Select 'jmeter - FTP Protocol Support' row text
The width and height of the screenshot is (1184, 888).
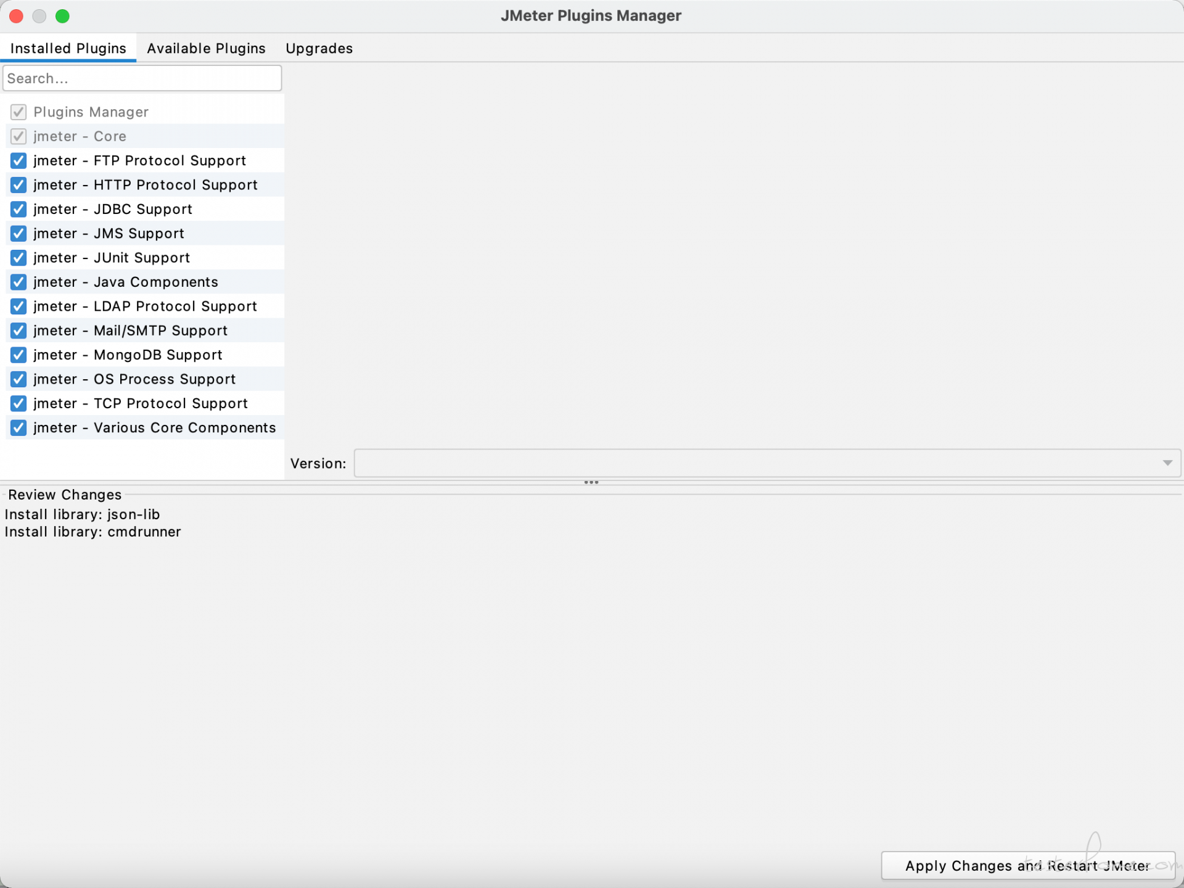coord(139,161)
